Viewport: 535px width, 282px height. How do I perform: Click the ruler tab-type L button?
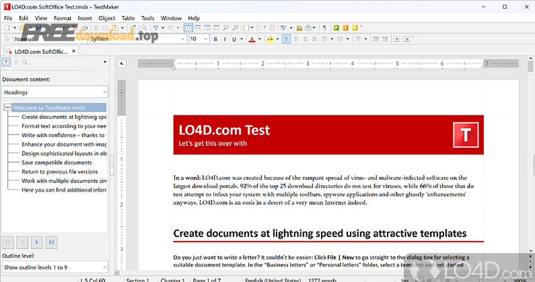(x=122, y=63)
